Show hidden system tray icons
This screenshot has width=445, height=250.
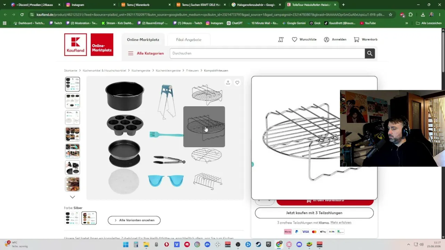point(408,244)
